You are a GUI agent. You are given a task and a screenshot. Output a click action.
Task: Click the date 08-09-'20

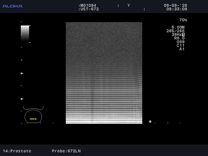pyautogui.click(x=175, y=5)
